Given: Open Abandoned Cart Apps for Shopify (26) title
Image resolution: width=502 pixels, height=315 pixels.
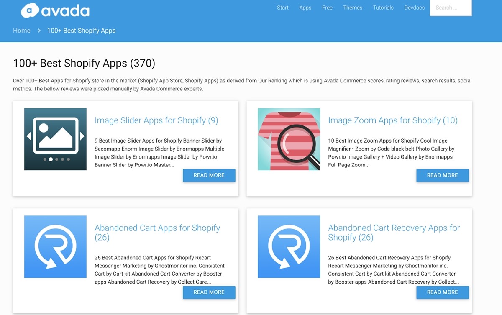Looking at the screenshot, I should coord(157,233).
